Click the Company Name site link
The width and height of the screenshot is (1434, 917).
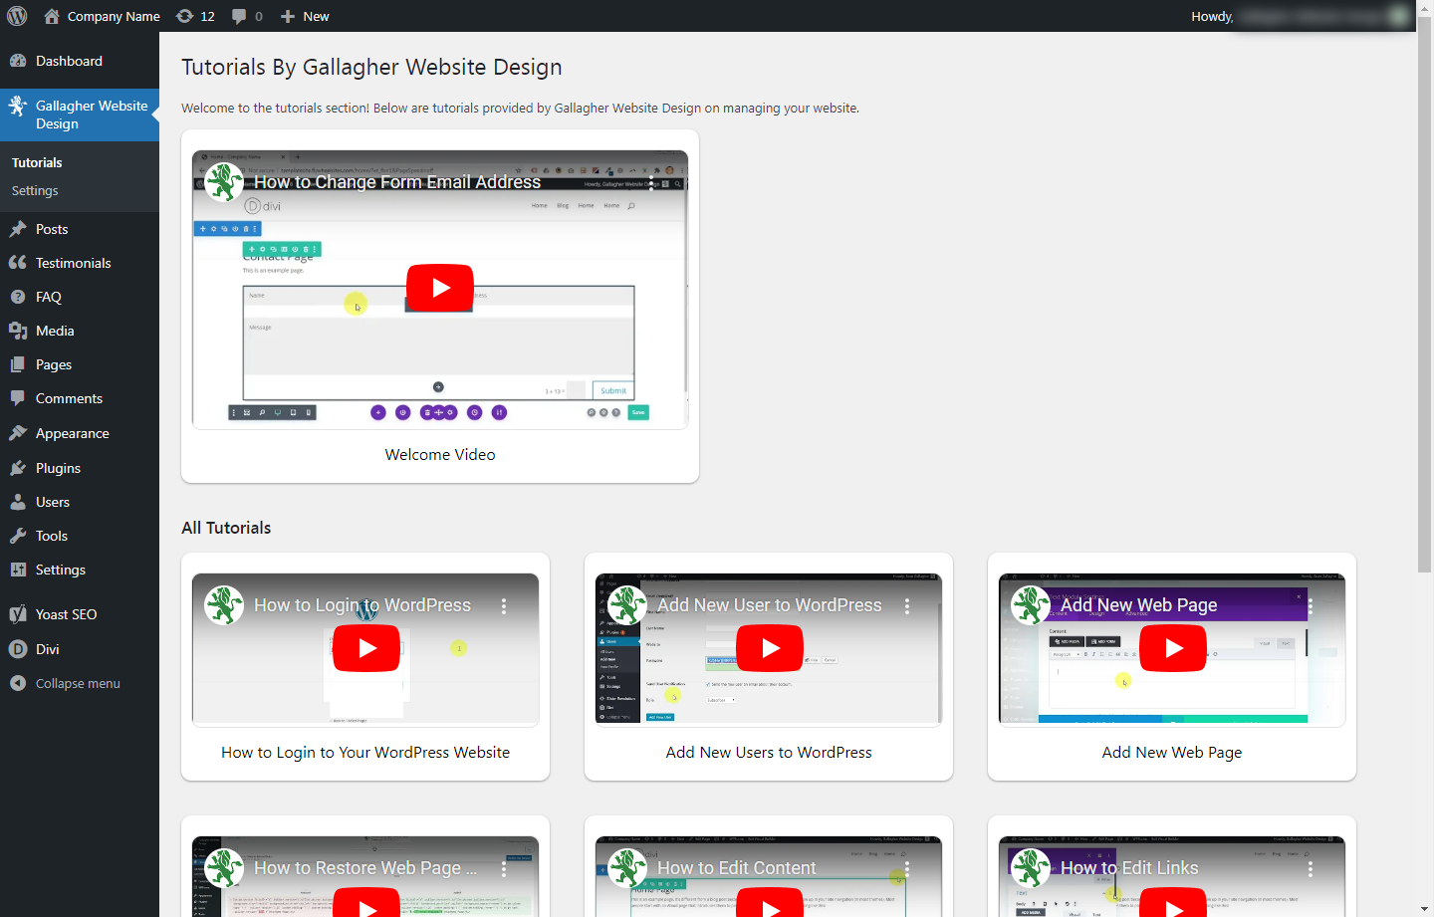114,16
